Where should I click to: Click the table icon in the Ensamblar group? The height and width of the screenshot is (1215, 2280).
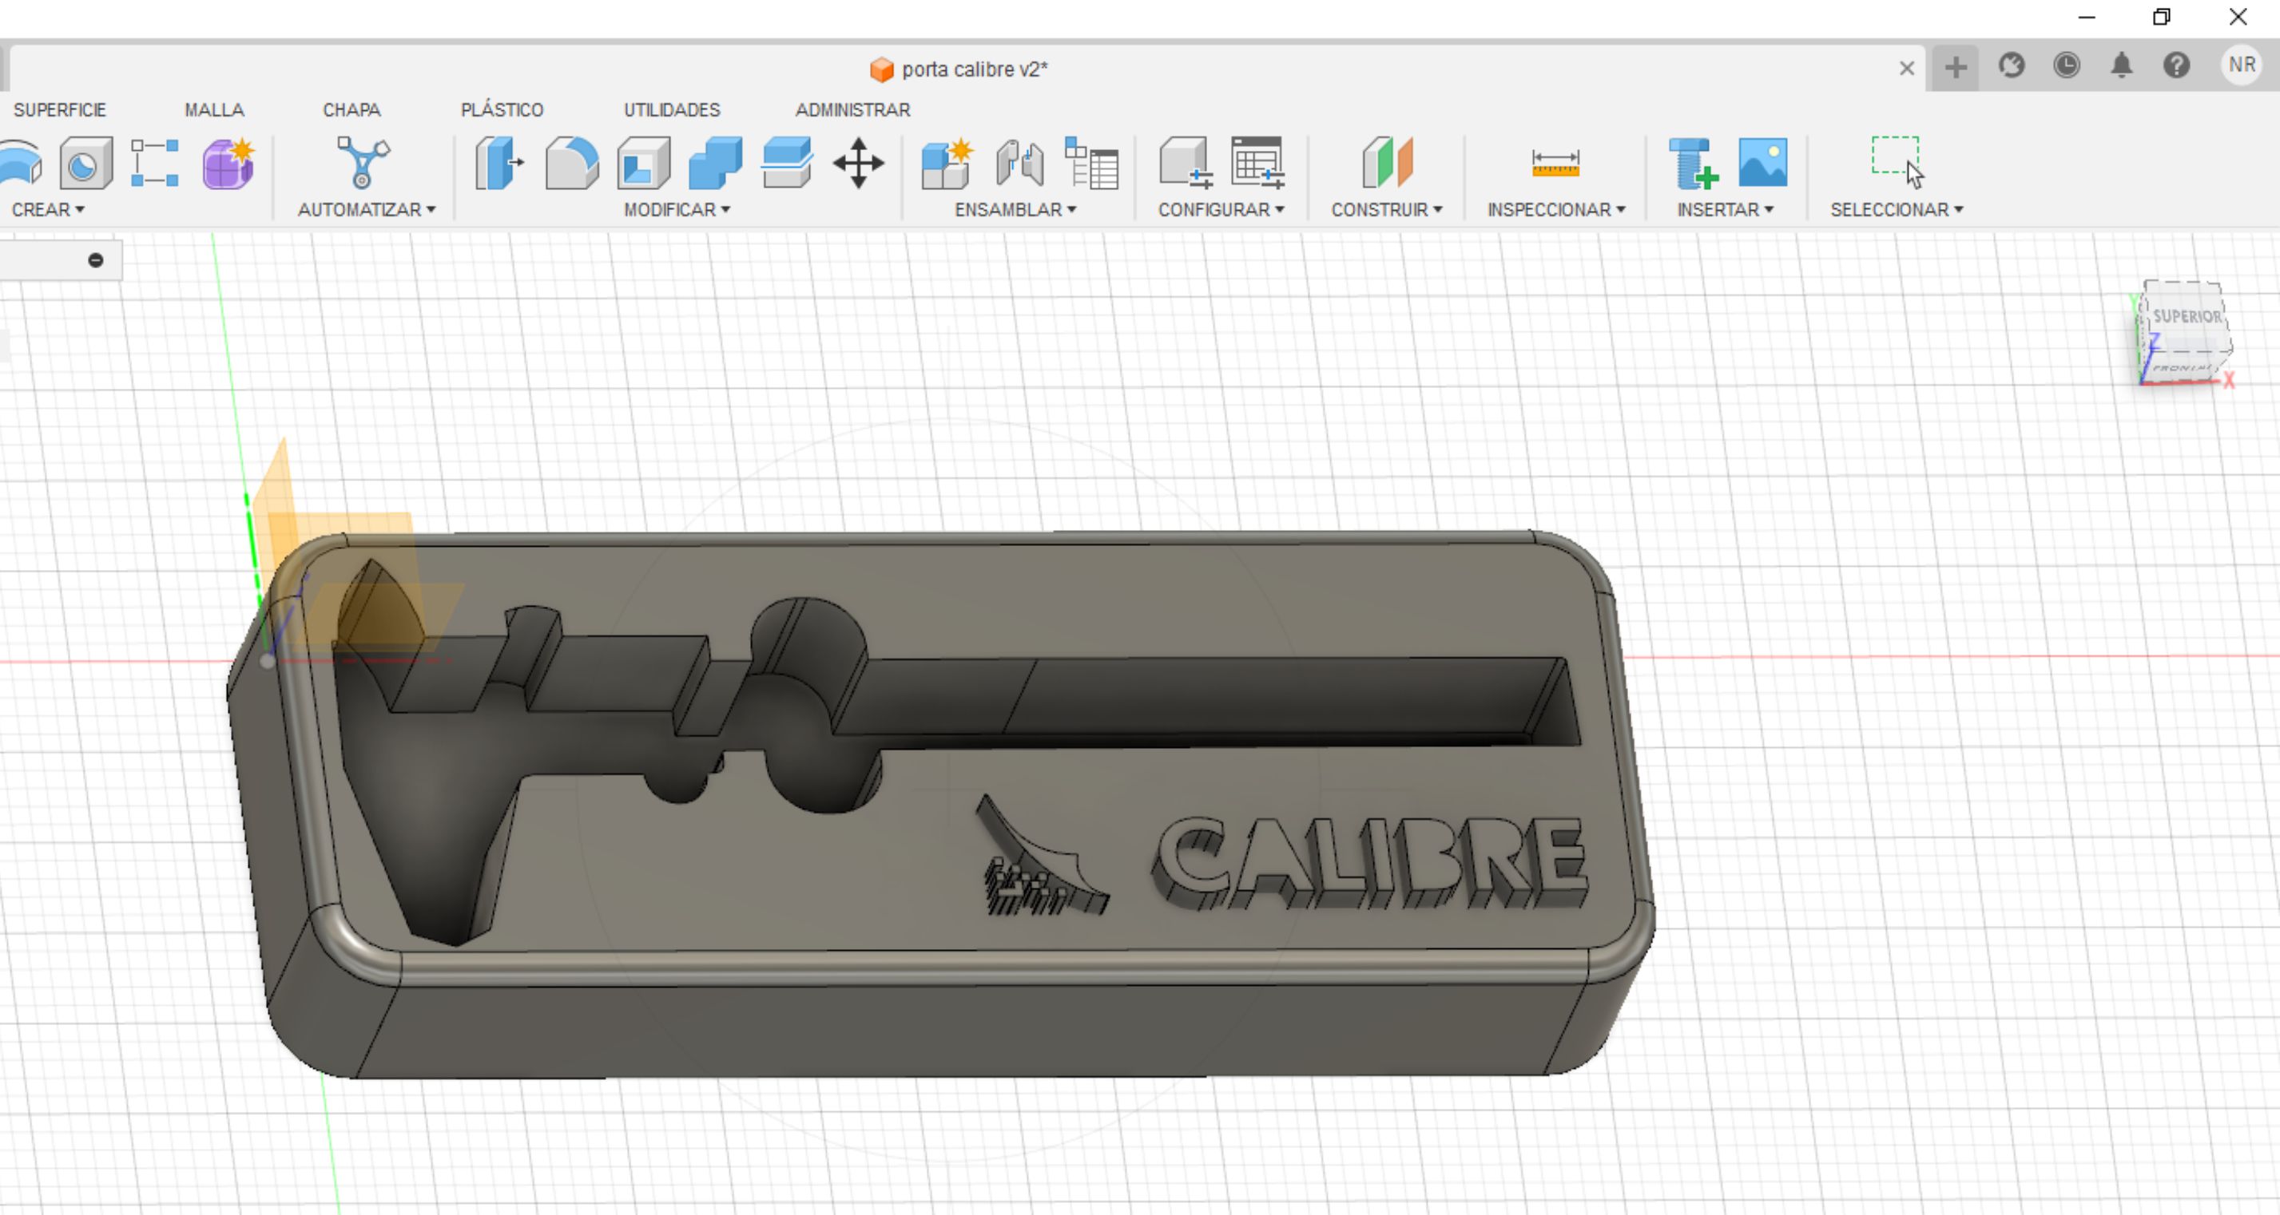point(1091,164)
